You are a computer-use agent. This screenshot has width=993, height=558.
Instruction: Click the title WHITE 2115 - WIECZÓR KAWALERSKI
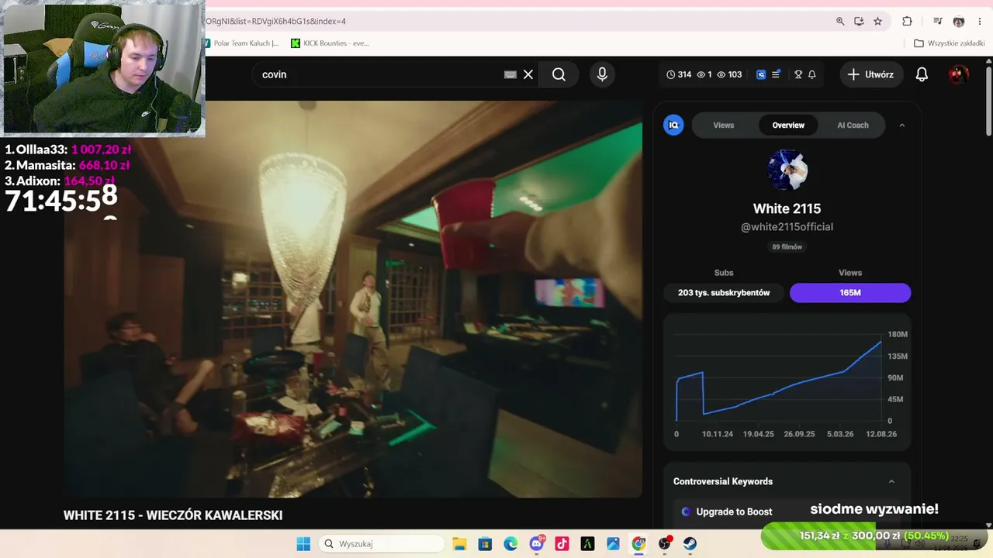coord(173,515)
